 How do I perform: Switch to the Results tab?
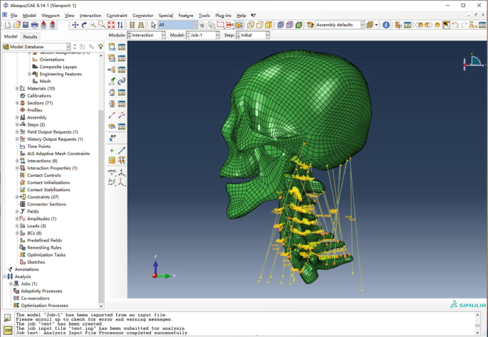coord(30,36)
